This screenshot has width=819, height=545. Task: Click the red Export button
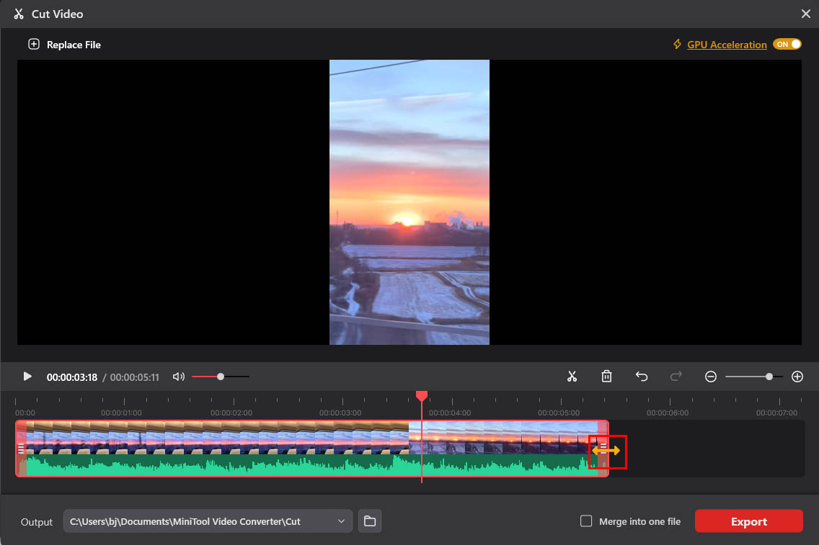748,521
